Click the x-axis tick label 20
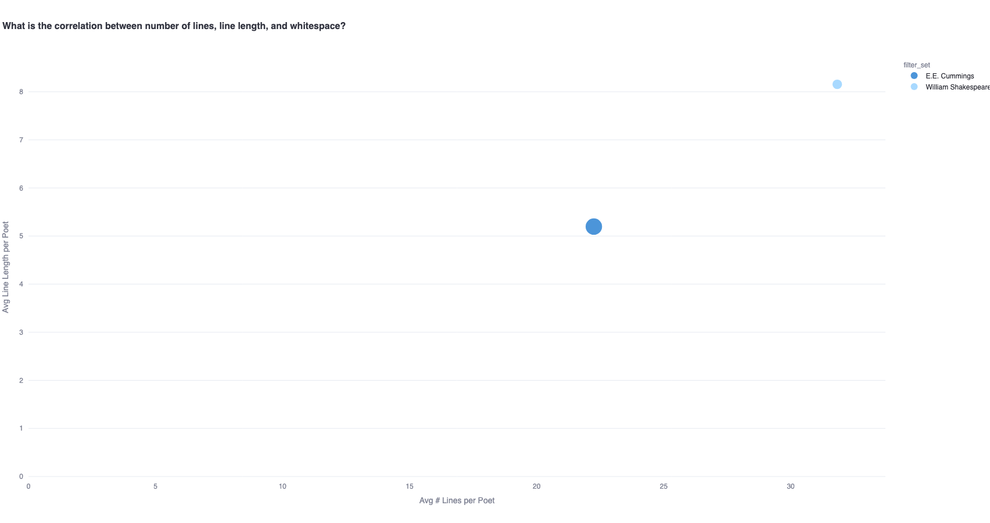990x523 pixels. tap(536, 486)
